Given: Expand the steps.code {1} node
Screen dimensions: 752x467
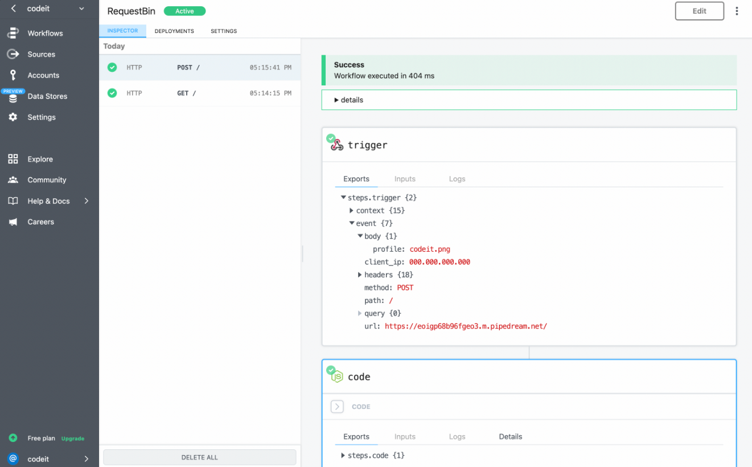Looking at the screenshot, I should (343, 456).
